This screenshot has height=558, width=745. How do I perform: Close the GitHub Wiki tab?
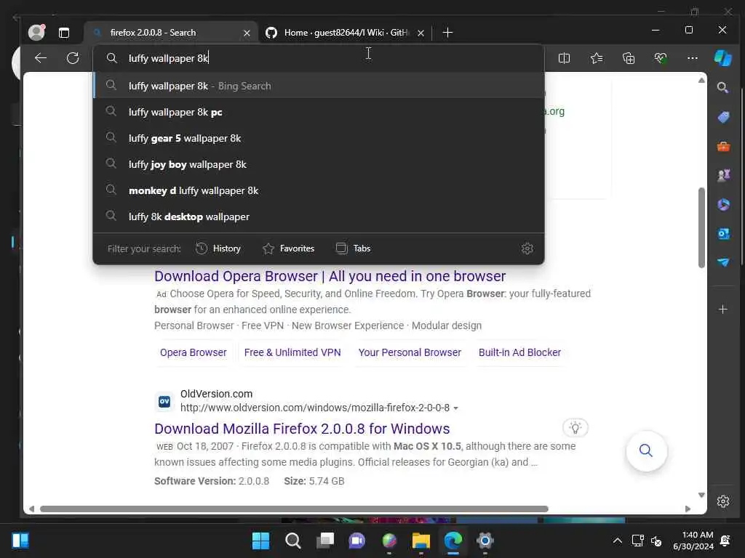tap(421, 33)
